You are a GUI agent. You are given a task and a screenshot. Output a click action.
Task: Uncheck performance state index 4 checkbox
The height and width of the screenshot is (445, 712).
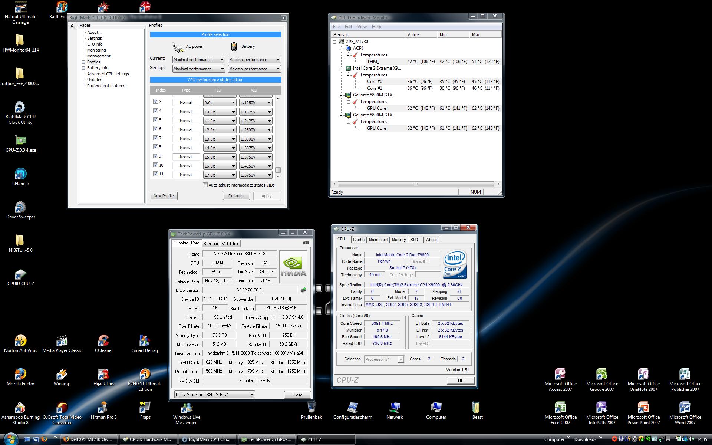pos(155,111)
